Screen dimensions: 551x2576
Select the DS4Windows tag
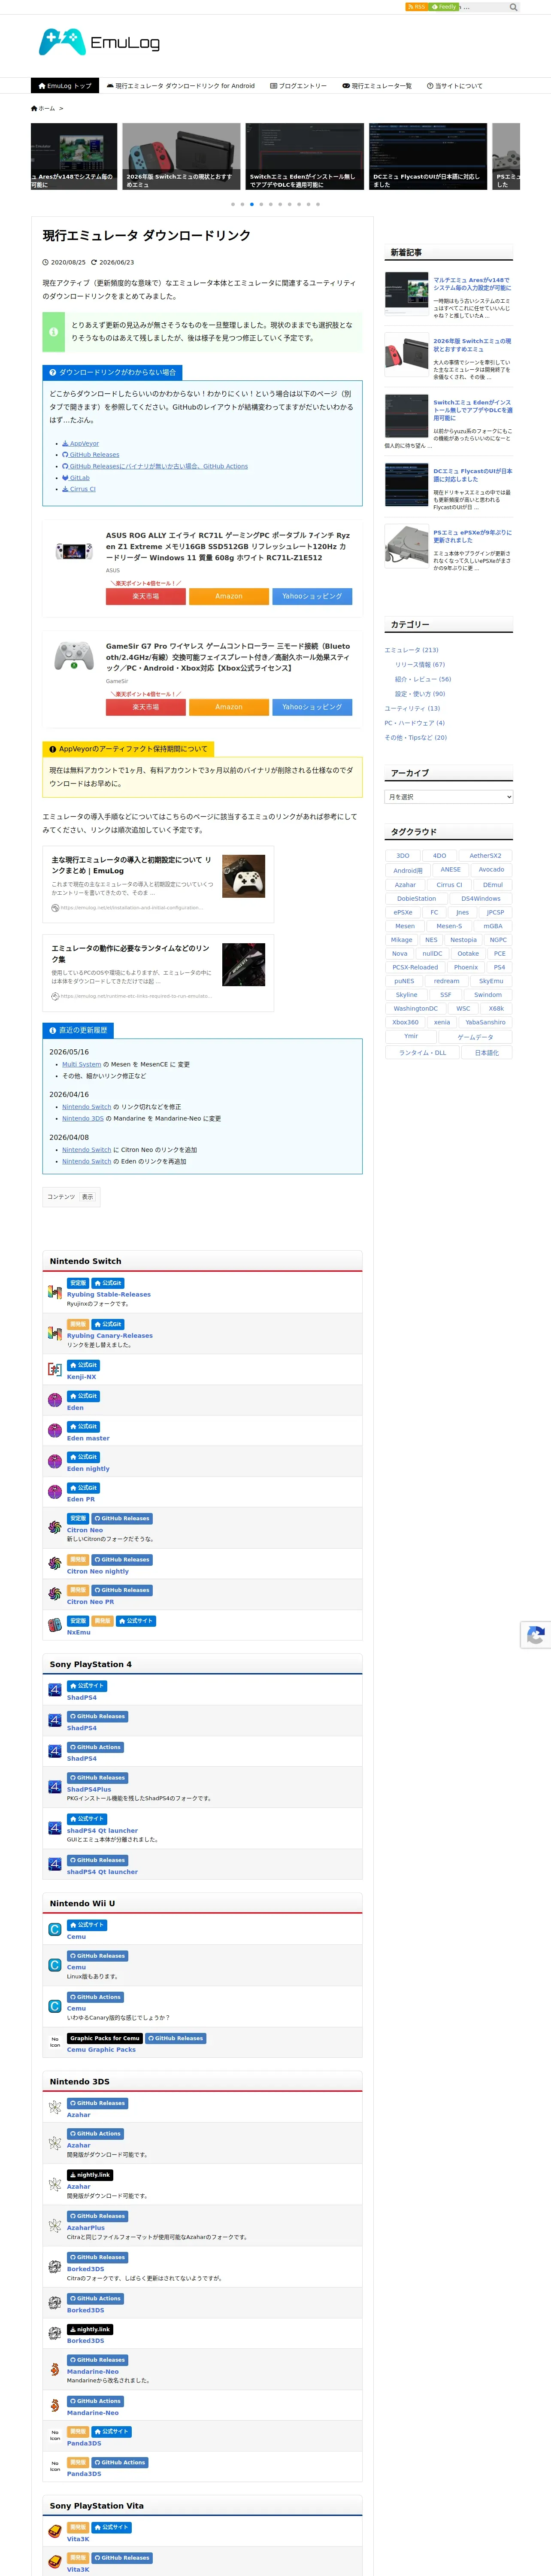click(481, 899)
